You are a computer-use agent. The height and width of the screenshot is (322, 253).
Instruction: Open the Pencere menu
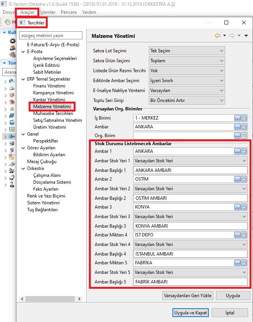coord(69,12)
